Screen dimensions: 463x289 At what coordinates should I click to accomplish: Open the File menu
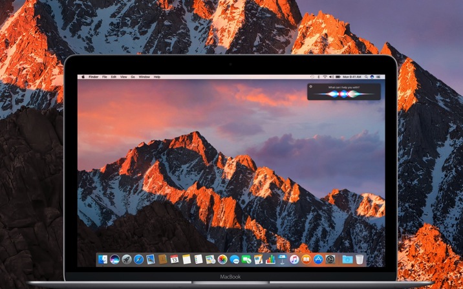point(105,77)
